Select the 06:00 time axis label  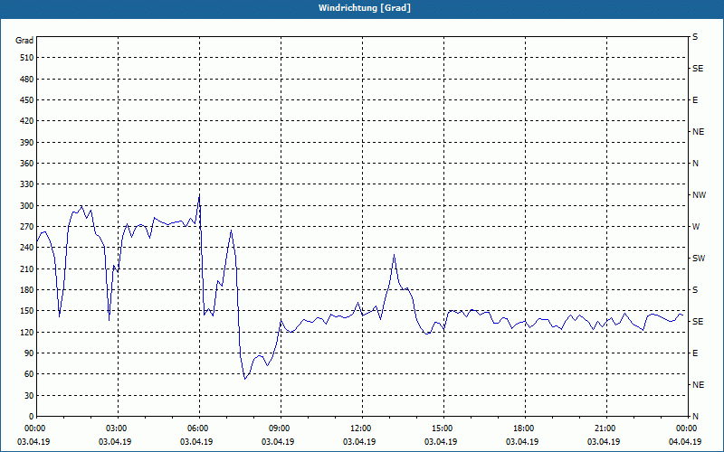199,428
